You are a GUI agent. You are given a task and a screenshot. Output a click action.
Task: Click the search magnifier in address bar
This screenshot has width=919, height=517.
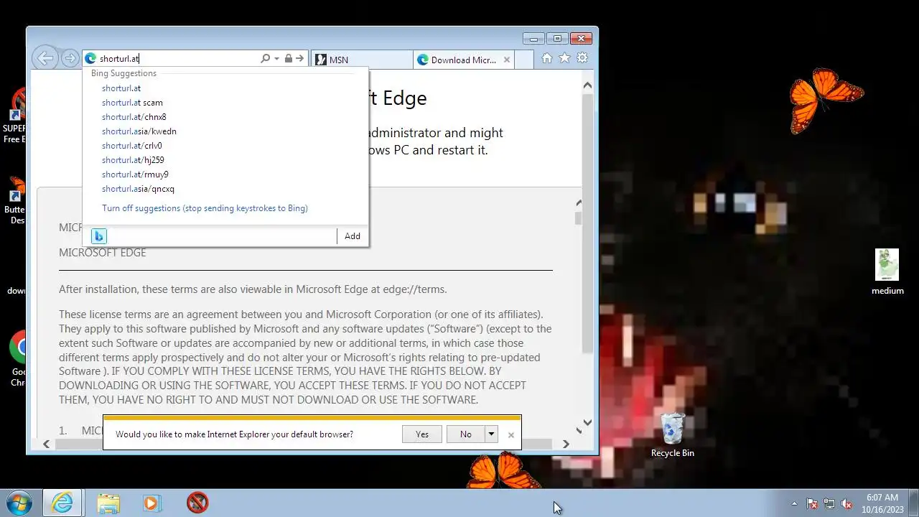(x=265, y=59)
